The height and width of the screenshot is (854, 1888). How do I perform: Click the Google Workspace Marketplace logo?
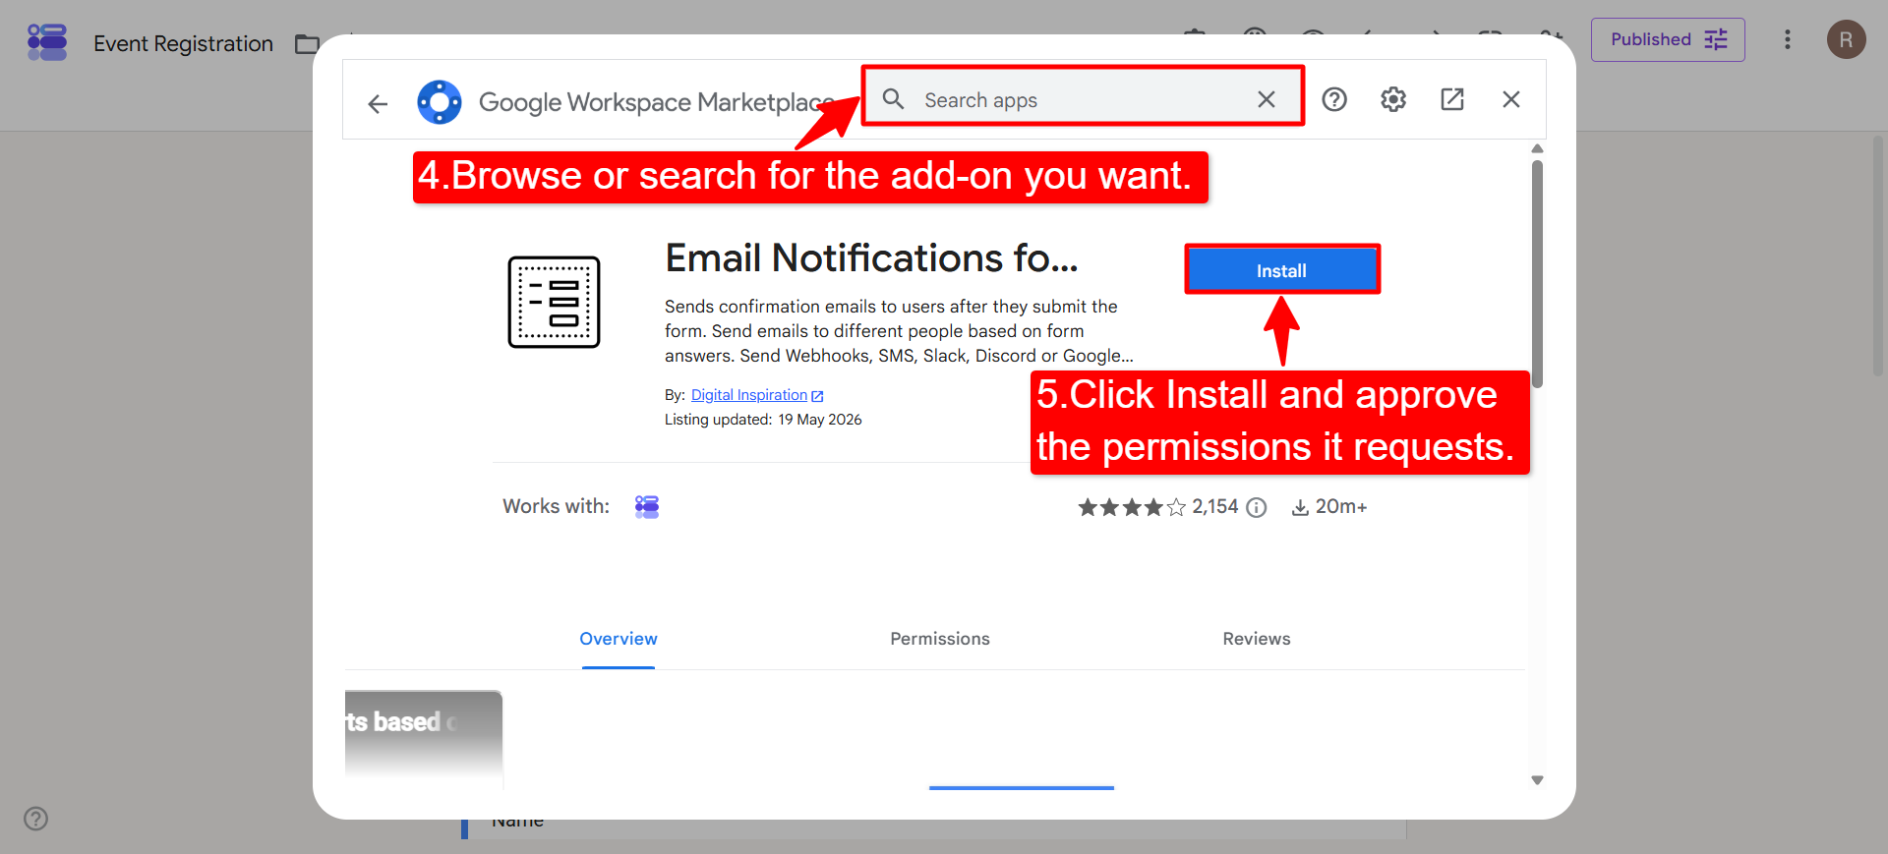click(x=440, y=101)
